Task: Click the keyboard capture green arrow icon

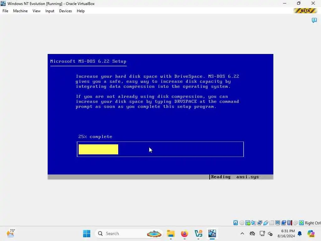Action: click(301, 223)
